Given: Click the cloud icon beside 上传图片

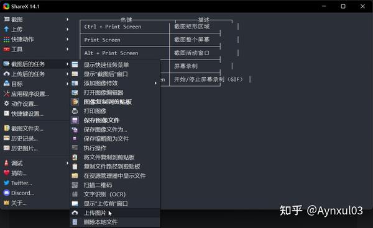Looking at the screenshot, I should click(75, 213).
